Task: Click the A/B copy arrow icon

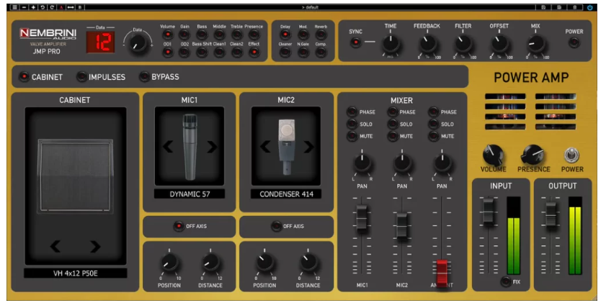Action: [x=71, y=7]
